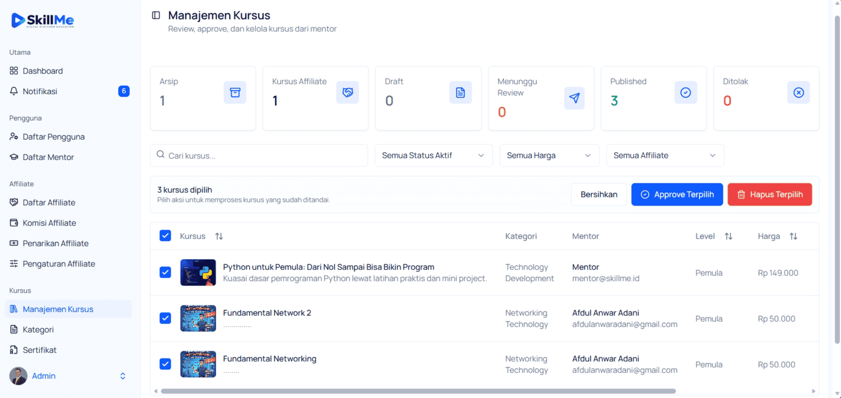Viewport: 841px width, 398px height.
Task: Click the Kursus Affiliate handshake icon
Action: coord(347,93)
